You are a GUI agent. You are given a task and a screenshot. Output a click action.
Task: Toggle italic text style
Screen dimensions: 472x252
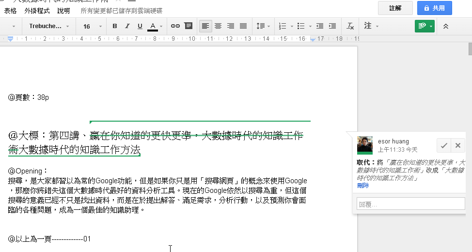(x=127, y=26)
